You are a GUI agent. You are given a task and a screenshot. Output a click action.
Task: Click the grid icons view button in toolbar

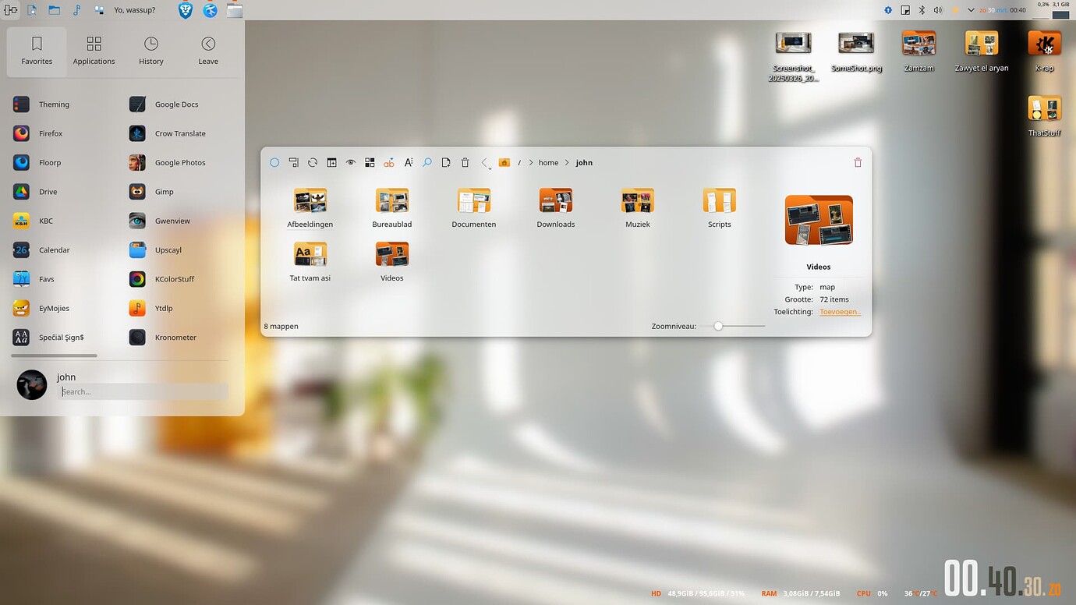pyautogui.click(x=370, y=162)
